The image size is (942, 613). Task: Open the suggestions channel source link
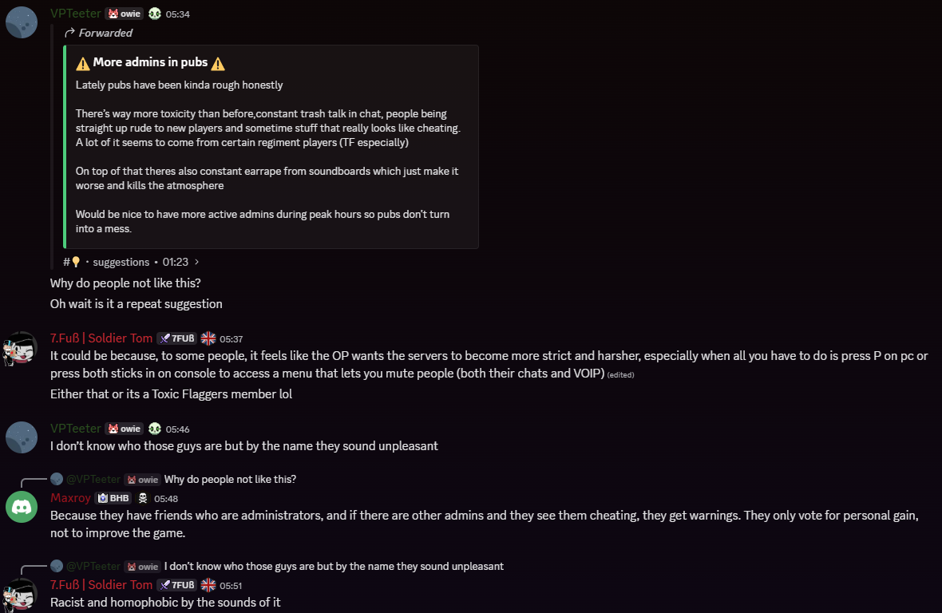point(121,262)
